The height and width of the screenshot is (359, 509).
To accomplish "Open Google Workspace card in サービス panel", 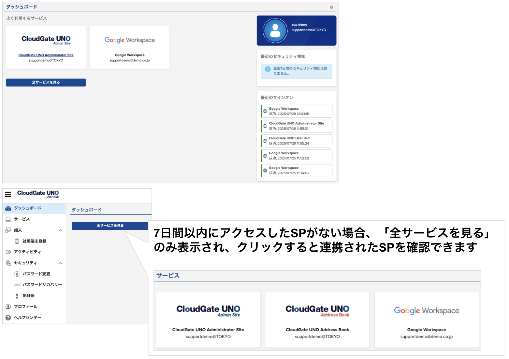I will point(427,320).
